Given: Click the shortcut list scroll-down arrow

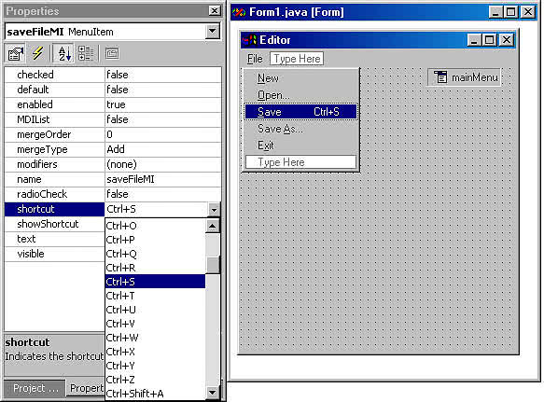Looking at the screenshot, I should (x=213, y=393).
